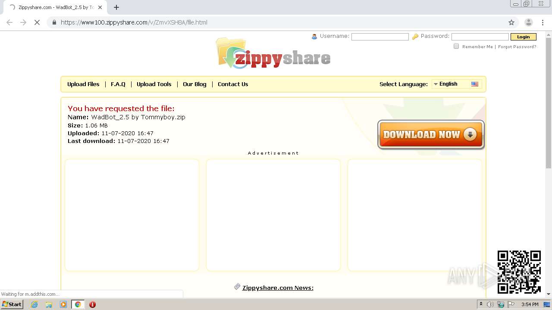
Task: Click the page vertical scrollbar thumb
Action: click(x=549, y=103)
